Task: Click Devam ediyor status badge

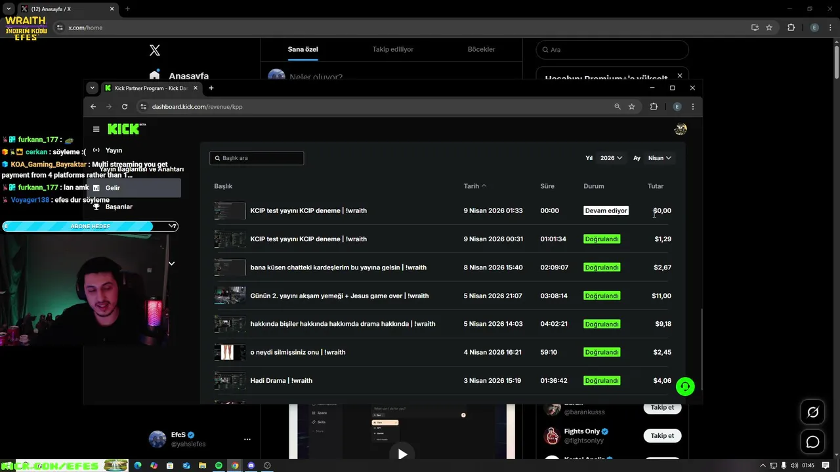Action: [606, 210]
